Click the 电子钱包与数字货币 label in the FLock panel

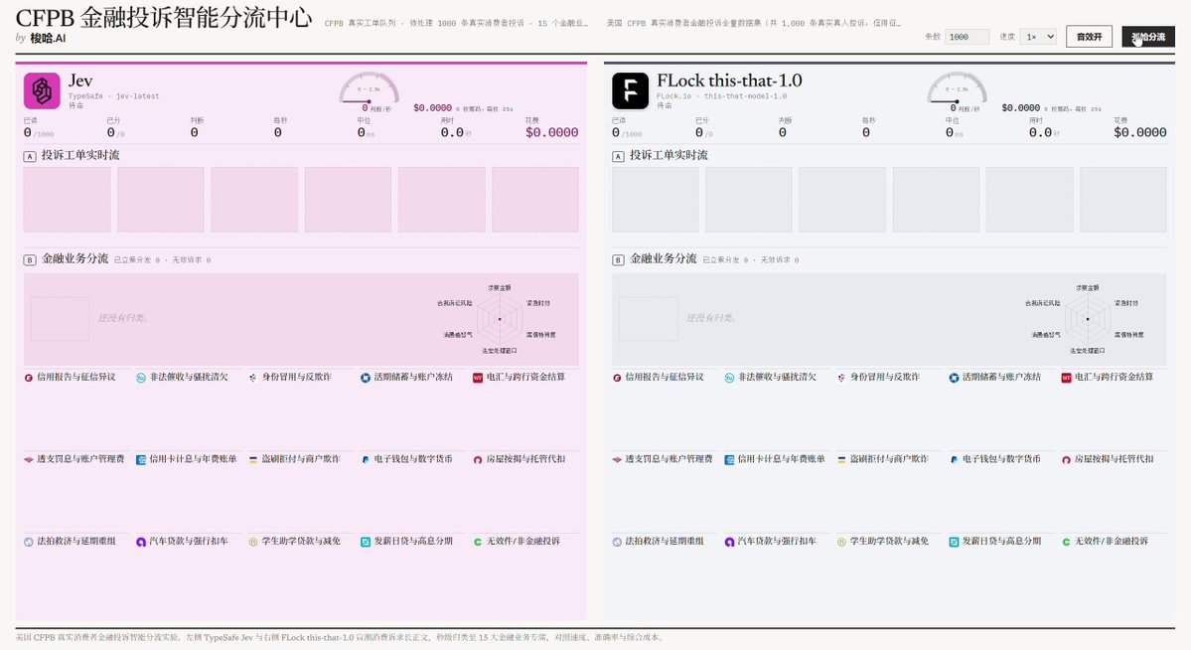[1002, 459]
